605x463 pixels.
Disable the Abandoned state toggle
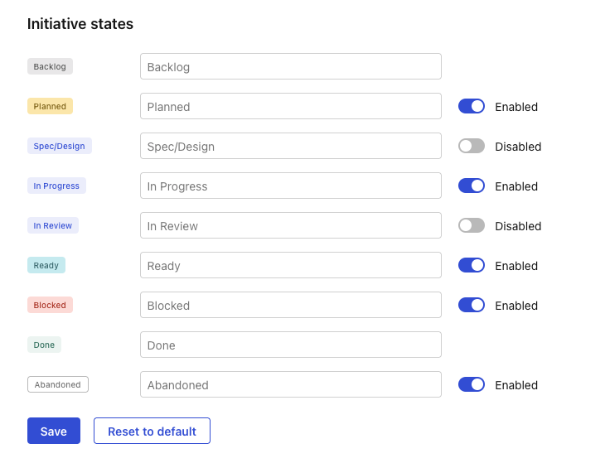471,384
